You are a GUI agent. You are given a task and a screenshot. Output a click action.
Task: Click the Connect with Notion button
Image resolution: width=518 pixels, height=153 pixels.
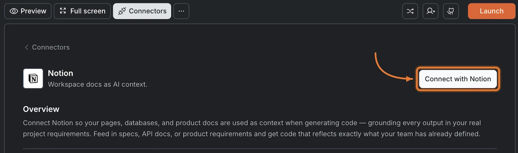(x=458, y=79)
